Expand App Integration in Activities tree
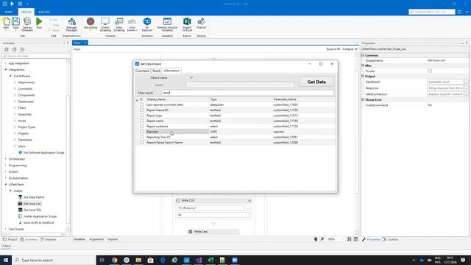This screenshot has height=265, width=471. (x=6, y=63)
